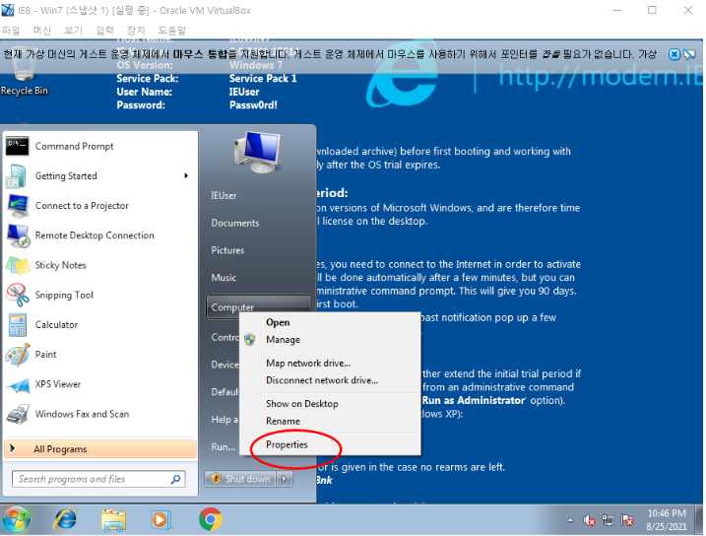Image resolution: width=706 pixels, height=536 pixels.
Task: Show hidden tray icons arrow
Action: (x=570, y=520)
